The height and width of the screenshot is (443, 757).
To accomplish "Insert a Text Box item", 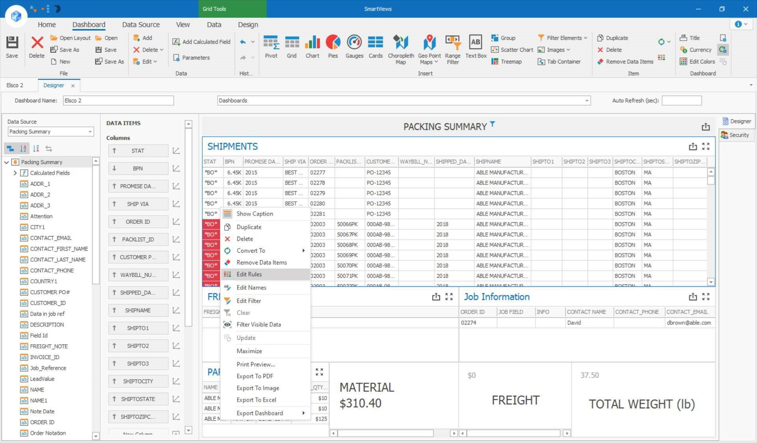I will [475, 49].
